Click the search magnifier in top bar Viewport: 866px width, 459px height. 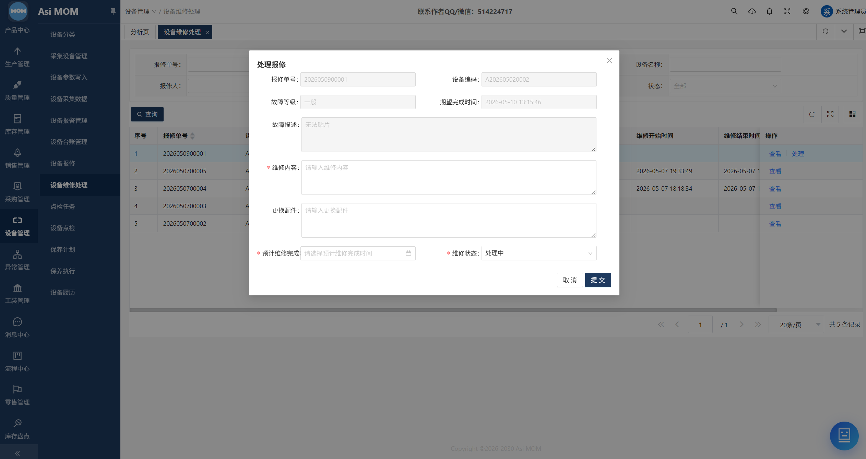point(734,11)
